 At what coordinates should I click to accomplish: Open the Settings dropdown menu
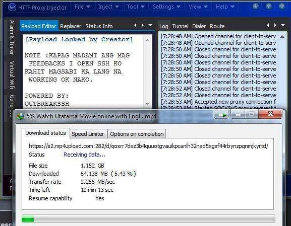[x=166, y=7]
